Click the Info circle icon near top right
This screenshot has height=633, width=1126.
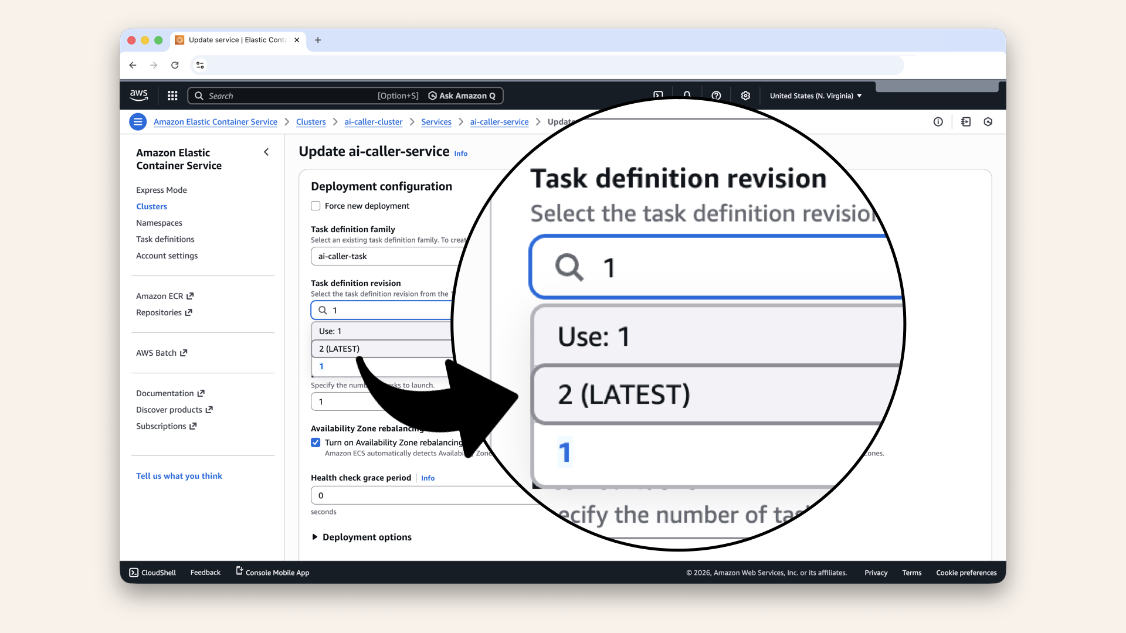(x=938, y=121)
